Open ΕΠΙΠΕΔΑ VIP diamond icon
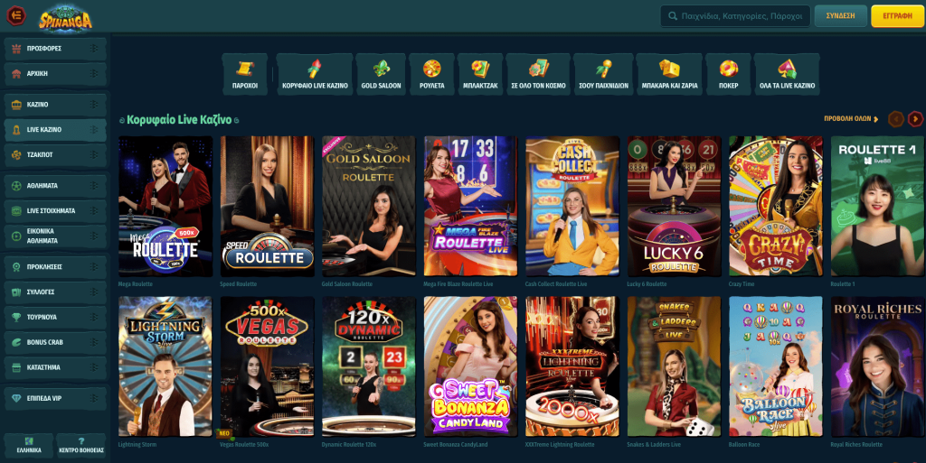The image size is (926, 463). 16,398
